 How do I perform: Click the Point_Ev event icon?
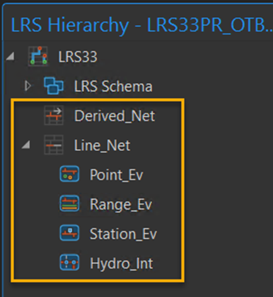69,174
